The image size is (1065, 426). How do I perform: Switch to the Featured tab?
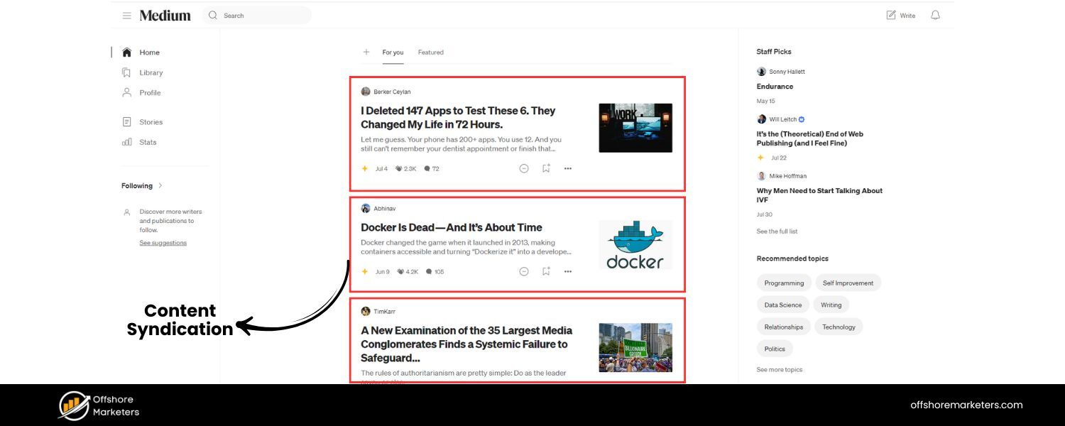[x=430, y=52]
